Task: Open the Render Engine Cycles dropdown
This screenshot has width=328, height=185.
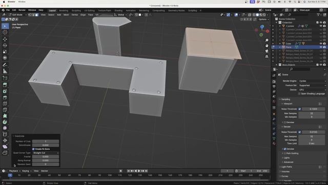Action: (312, 81)
